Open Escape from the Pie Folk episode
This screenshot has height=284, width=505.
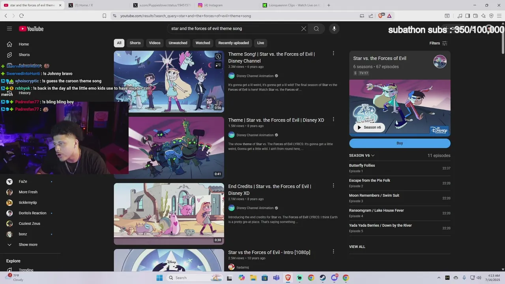(400, 183)
